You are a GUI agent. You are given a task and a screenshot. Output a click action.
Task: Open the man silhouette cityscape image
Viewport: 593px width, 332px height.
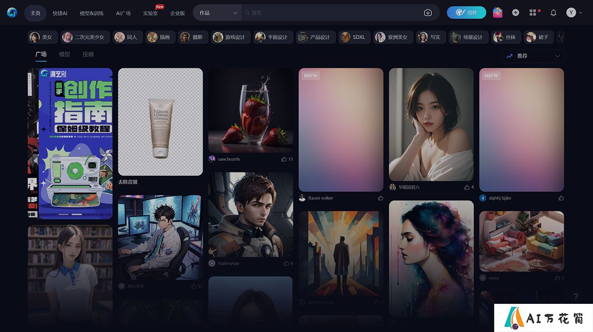pos(341,254)
